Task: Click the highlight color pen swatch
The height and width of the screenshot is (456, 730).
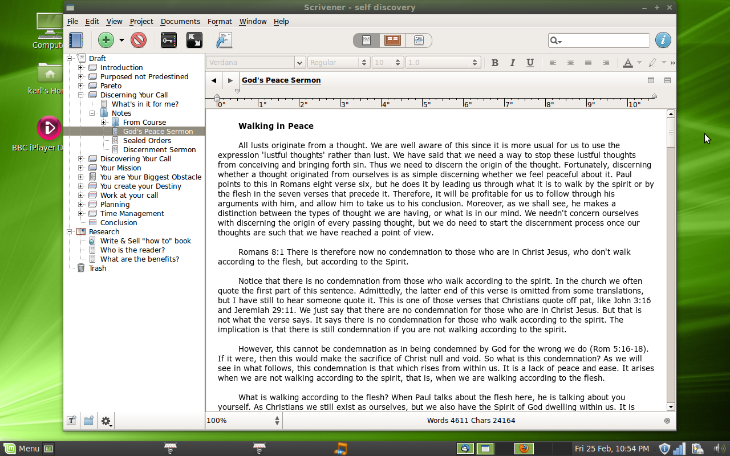Action: pos(653,63)
